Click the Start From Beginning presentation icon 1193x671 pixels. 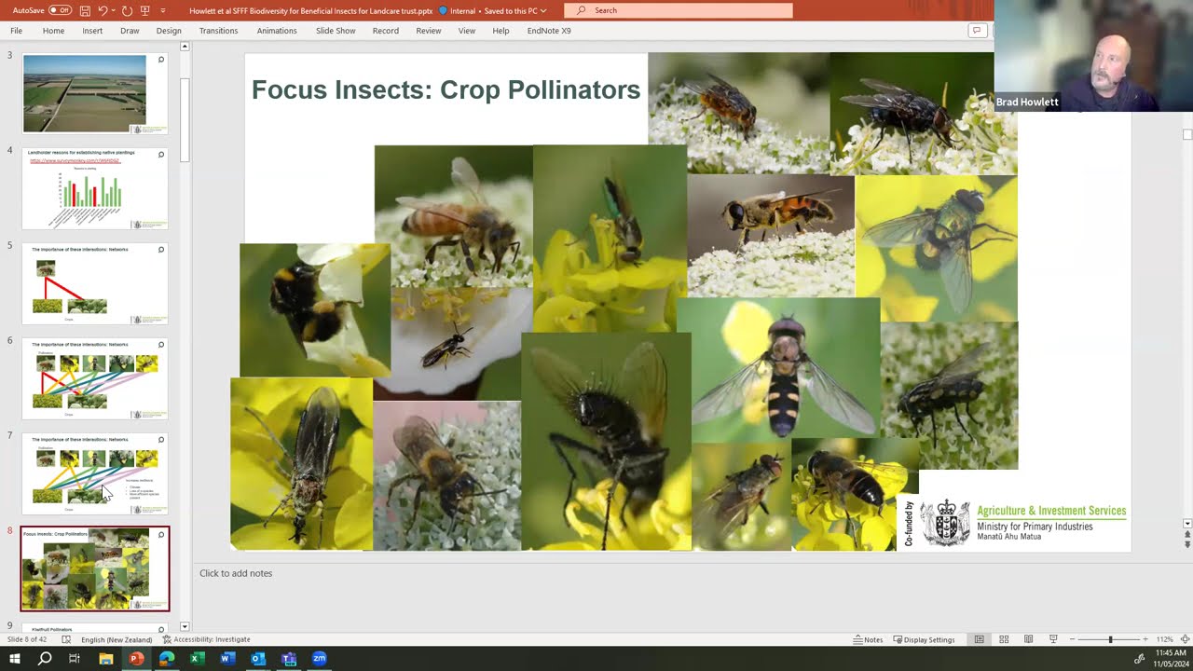coord(144,10)
